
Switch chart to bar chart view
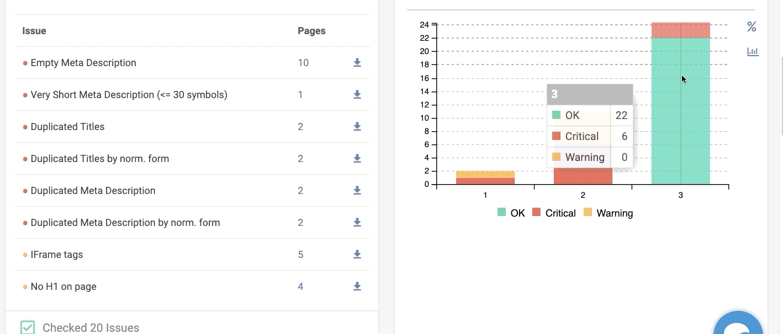tap(753, 52)
